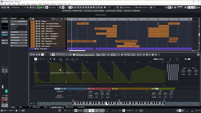201x113 pixels.
Task: Toggle global Mute M in main toolbar
Action: click(30, 8)
